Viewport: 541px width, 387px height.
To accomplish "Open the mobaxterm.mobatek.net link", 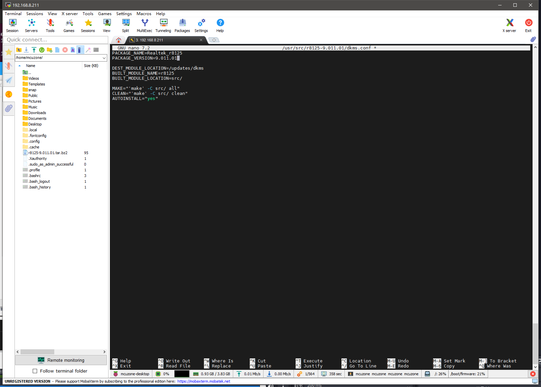I will pos(204,381).
